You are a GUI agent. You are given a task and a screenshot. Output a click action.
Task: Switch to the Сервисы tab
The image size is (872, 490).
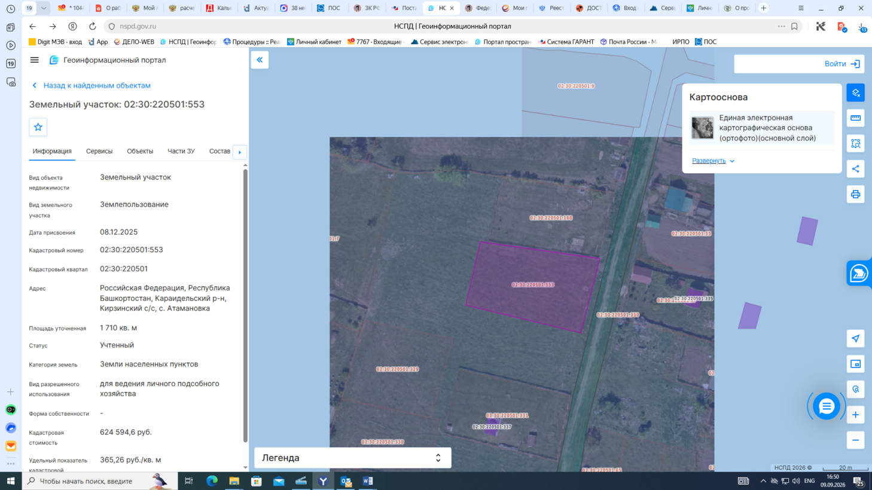pyautogui.click(x=99, y=151)
